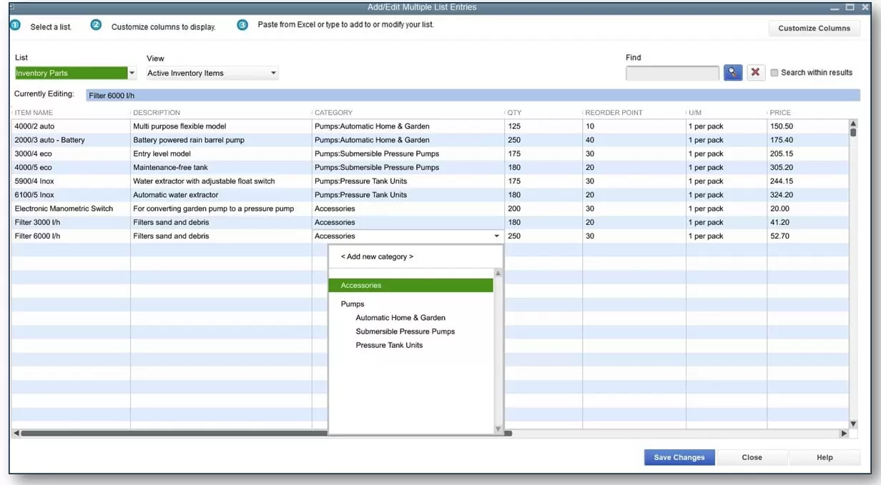Click the Help button
Screen dimensions: 881x485
pyautogui.click(x=825, y=457)
